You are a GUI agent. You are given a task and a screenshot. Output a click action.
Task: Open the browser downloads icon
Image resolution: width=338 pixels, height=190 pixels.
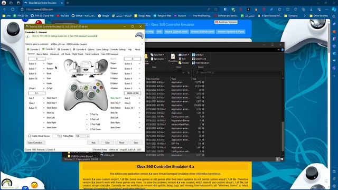pyautogui.click(x=311, y=9)
